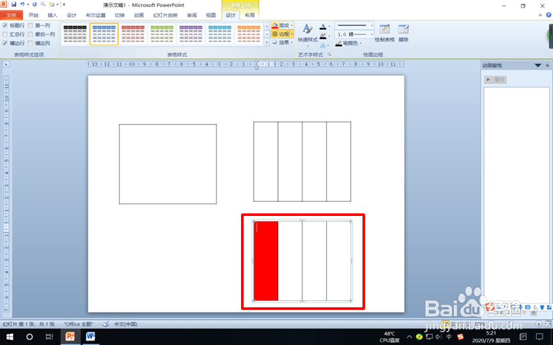This screenshot has height=345, width=553.
Task: Click the Cortana search circle icon
Action: [29, 337]
